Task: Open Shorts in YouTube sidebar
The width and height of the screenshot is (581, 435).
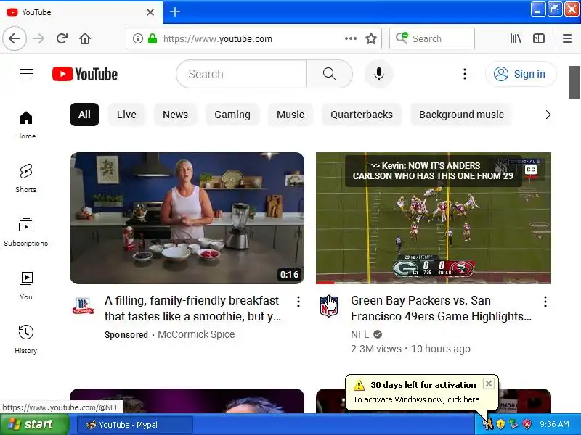Action: pos(26,178)
